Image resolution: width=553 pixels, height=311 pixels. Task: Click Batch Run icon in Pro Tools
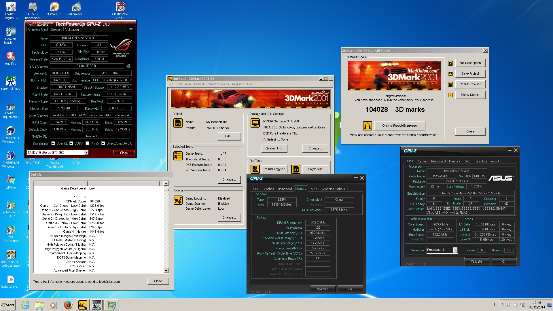pos(296,169)
